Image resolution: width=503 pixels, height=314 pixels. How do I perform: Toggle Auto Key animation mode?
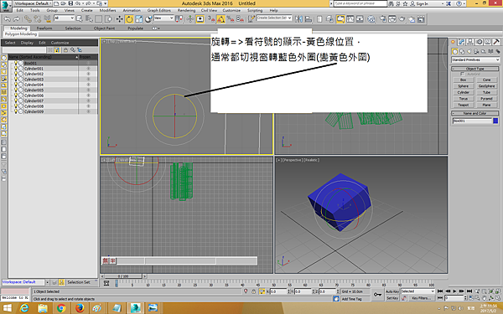click(392, 291)
